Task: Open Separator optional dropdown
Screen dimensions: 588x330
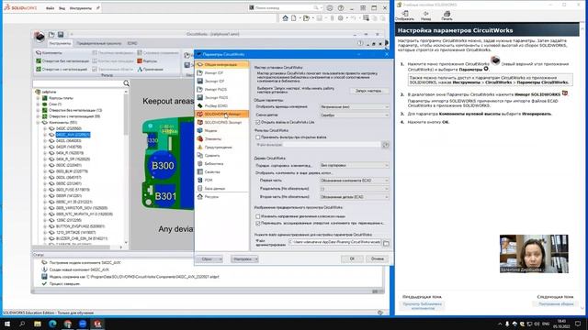Action: 355,189
